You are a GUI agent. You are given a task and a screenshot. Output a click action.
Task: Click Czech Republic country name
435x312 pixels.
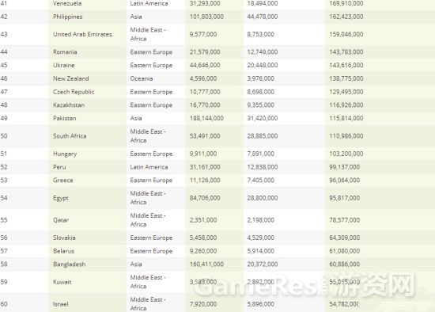(x=74, y=92)
